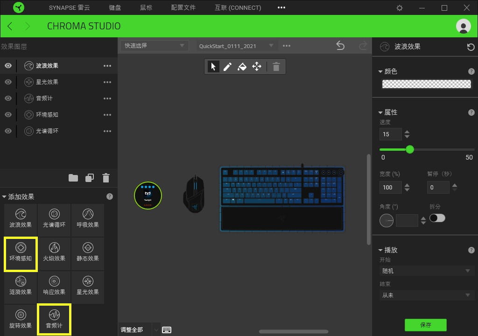Select the pen drawing tool
Image resolution: width=478 pixels, height=336 pixels.
click(x=227, y=66)
